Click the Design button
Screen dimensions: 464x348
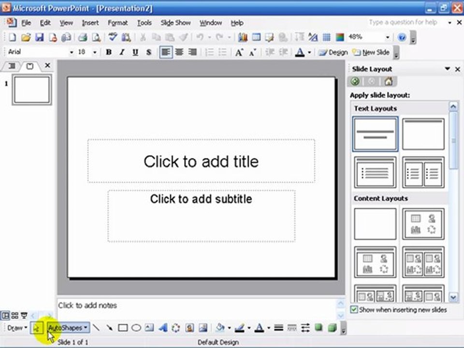pyautogui.click(x=333, y=52)
